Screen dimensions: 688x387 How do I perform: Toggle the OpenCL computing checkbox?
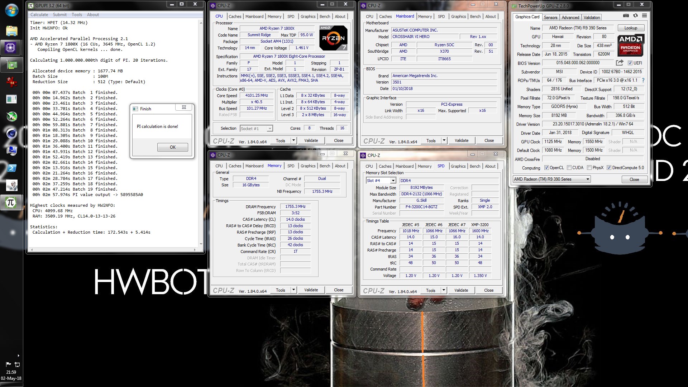546,168
